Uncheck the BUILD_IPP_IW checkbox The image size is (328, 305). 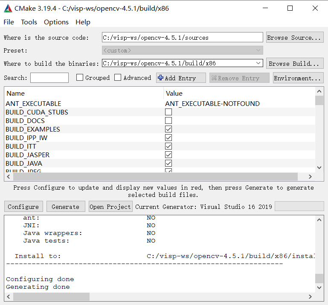click(x=168, y=138)
